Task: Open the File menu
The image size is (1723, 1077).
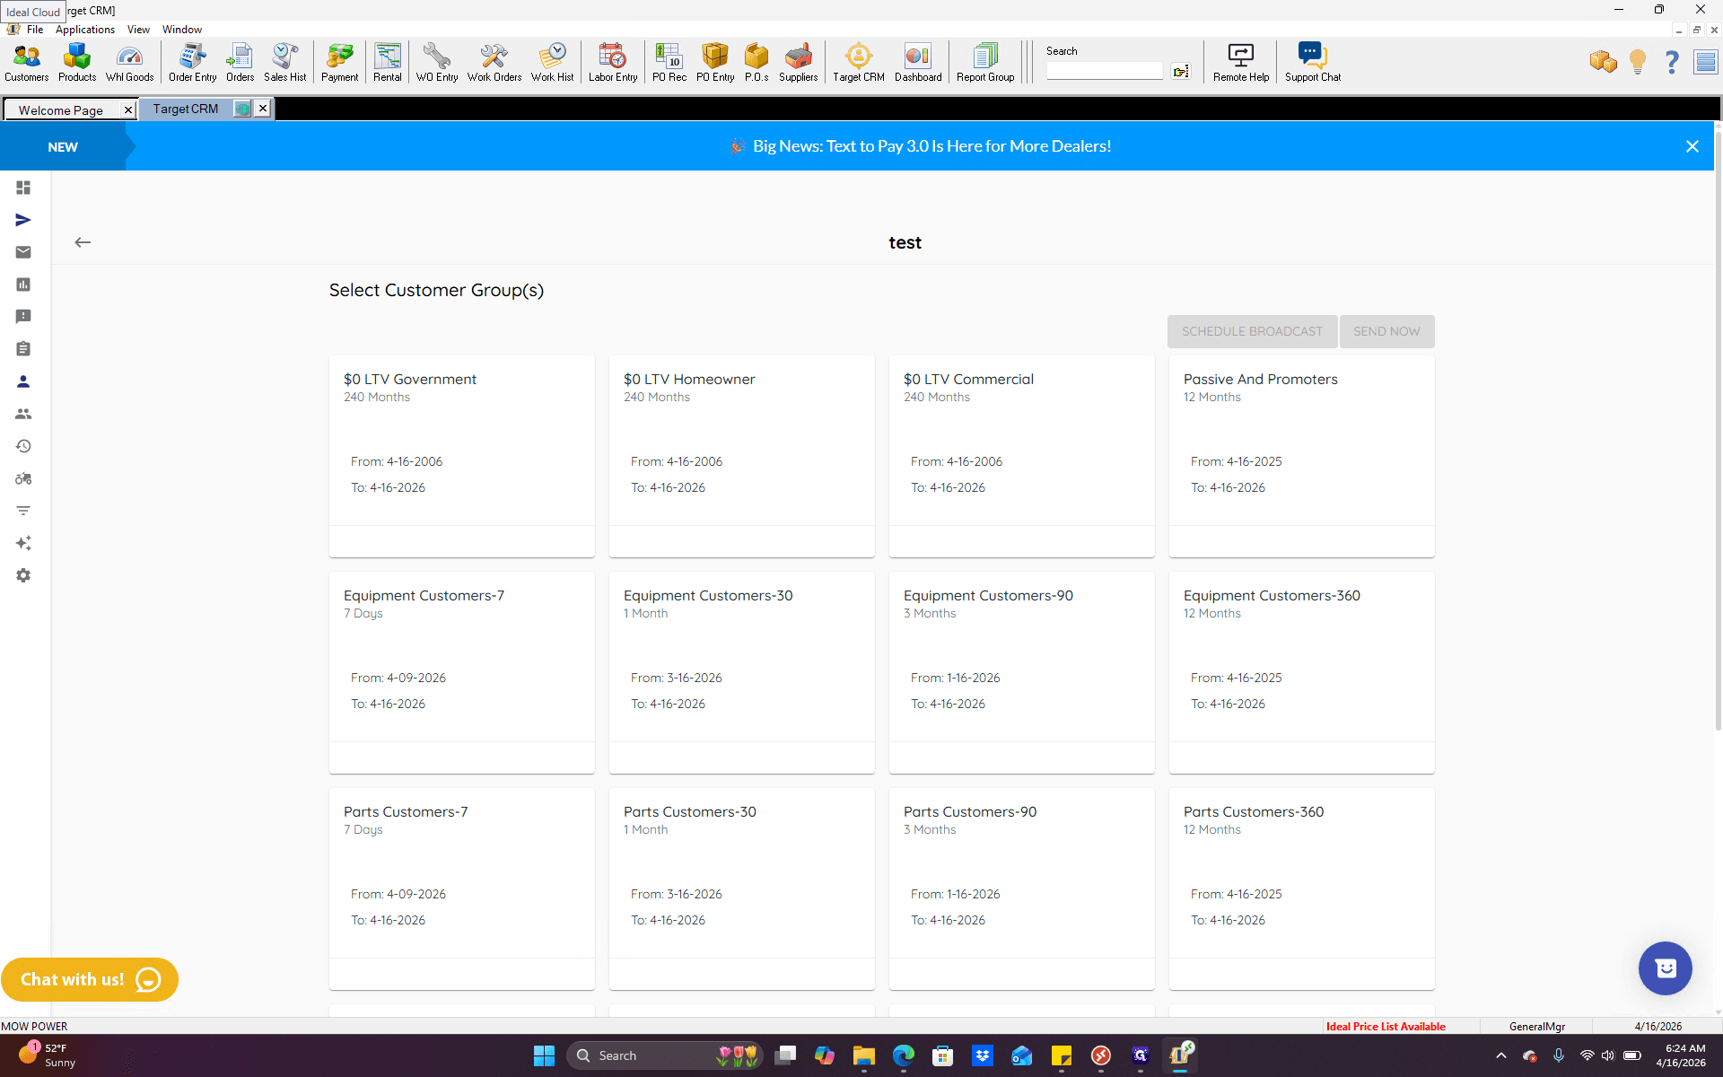Action: point(35,30)
